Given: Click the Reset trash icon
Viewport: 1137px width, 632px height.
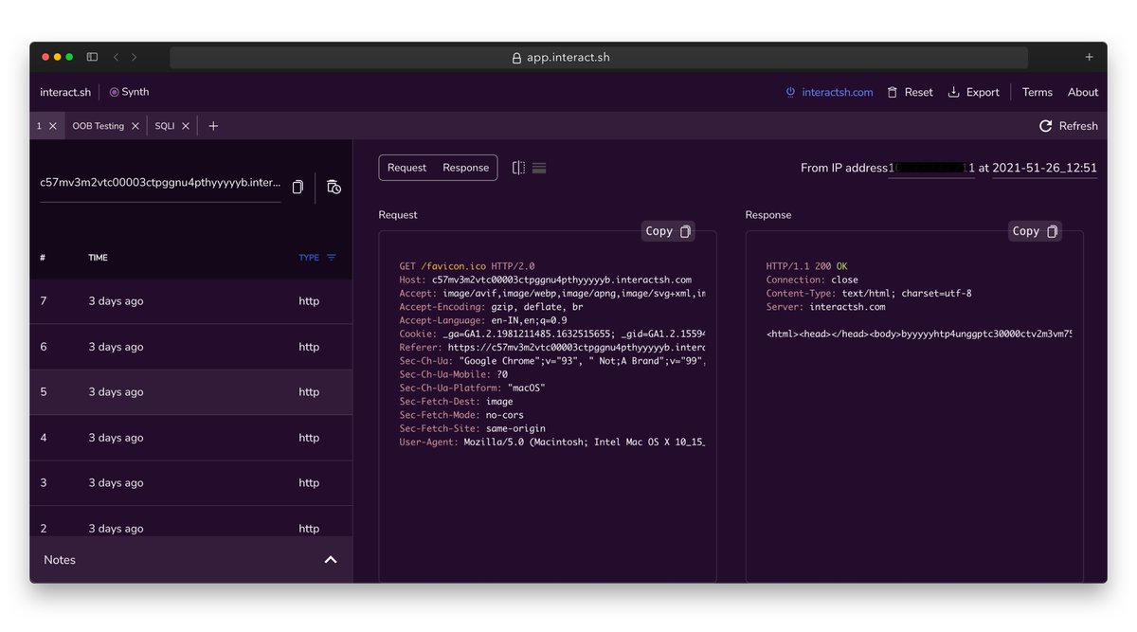Looking at the screenshot, I should (x=892, y=92).
